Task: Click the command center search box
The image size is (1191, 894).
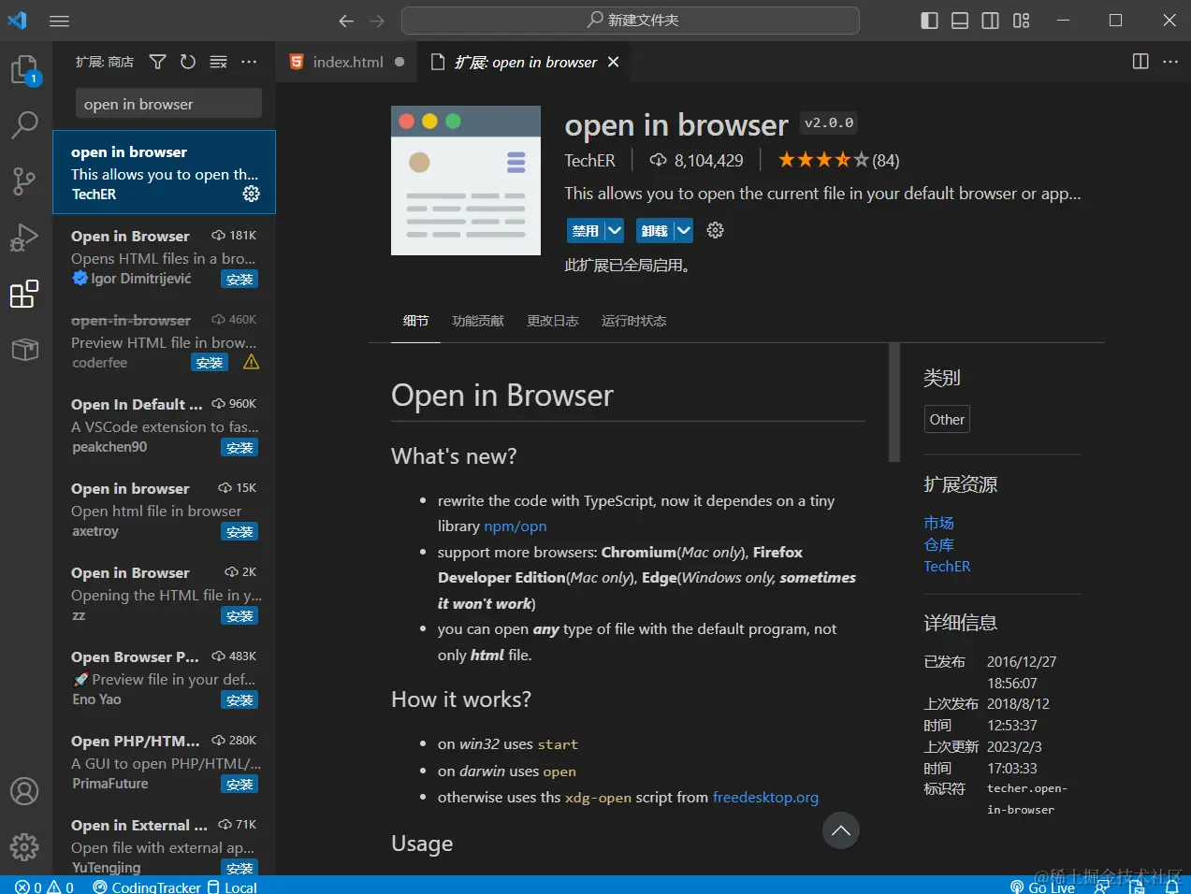Action: (x=631, y=21)
